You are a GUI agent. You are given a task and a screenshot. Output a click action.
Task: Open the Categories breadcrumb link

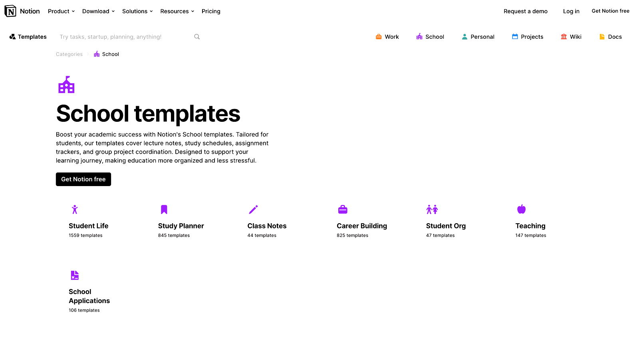[69, 54]
